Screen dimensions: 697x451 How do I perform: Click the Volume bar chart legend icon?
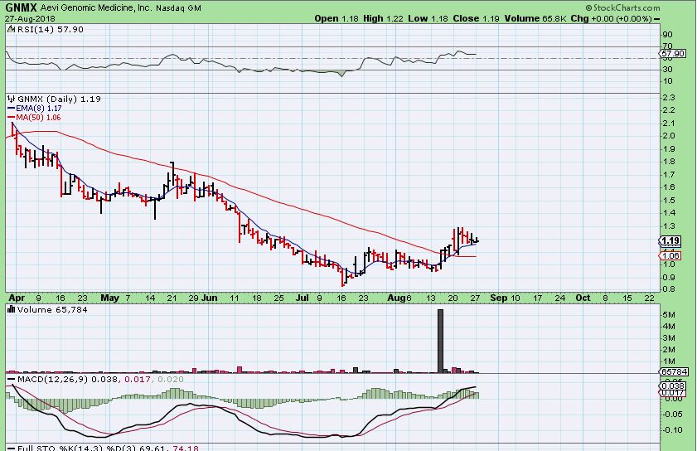tap(10, 310)
